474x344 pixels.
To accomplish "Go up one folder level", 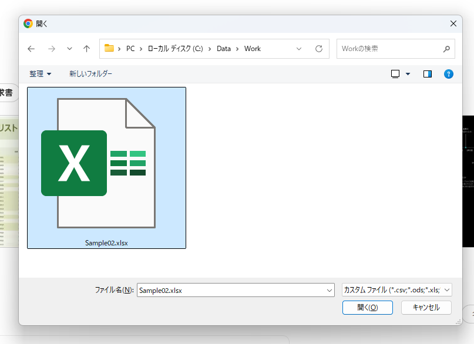I will click(87, 49).
